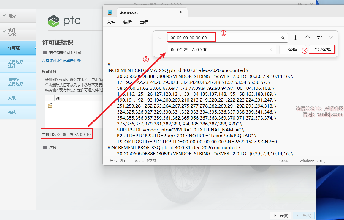Viewport: 344px width, 220px height.
Task: Close the find and replace bar
Action: pyautogui.click(x=331, y=38)
